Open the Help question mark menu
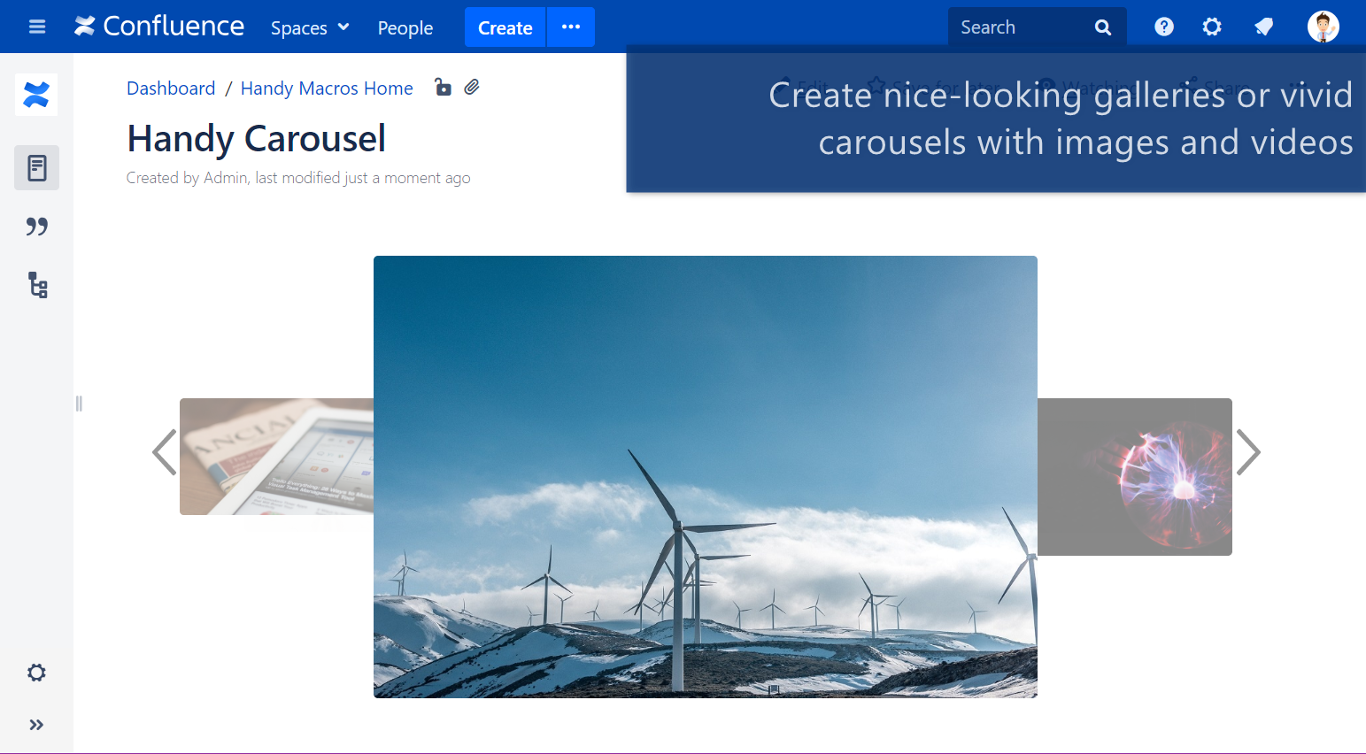 [x=1164, y=27]
